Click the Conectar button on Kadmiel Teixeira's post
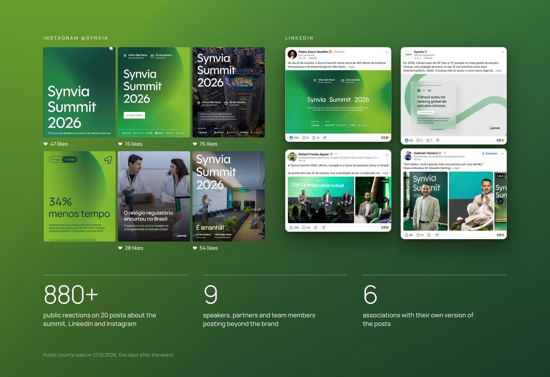 point(489,154)
